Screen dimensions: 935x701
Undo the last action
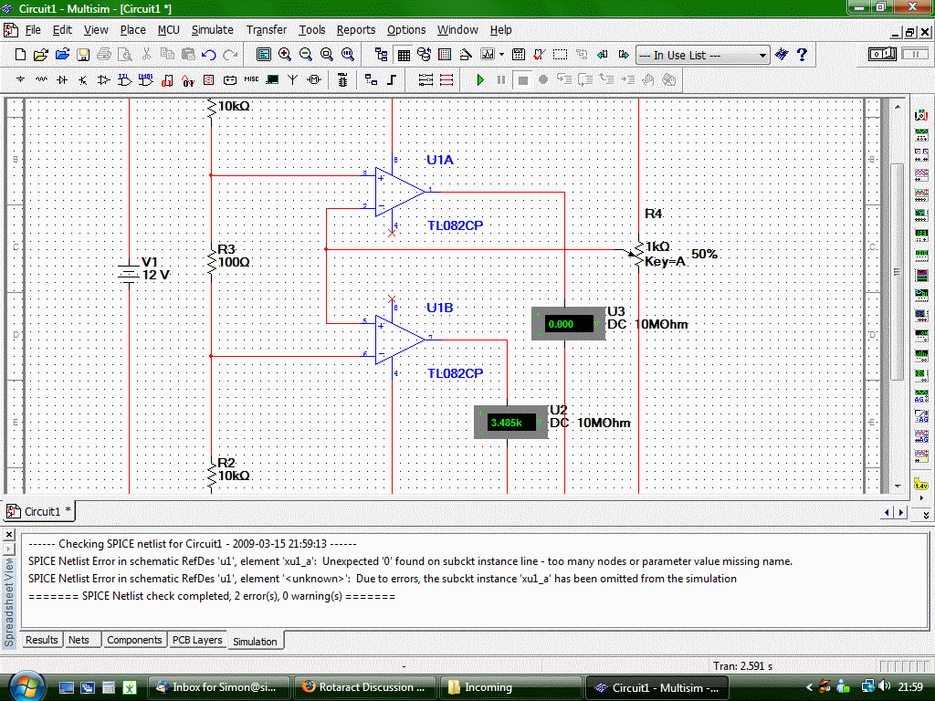[209, 55]
